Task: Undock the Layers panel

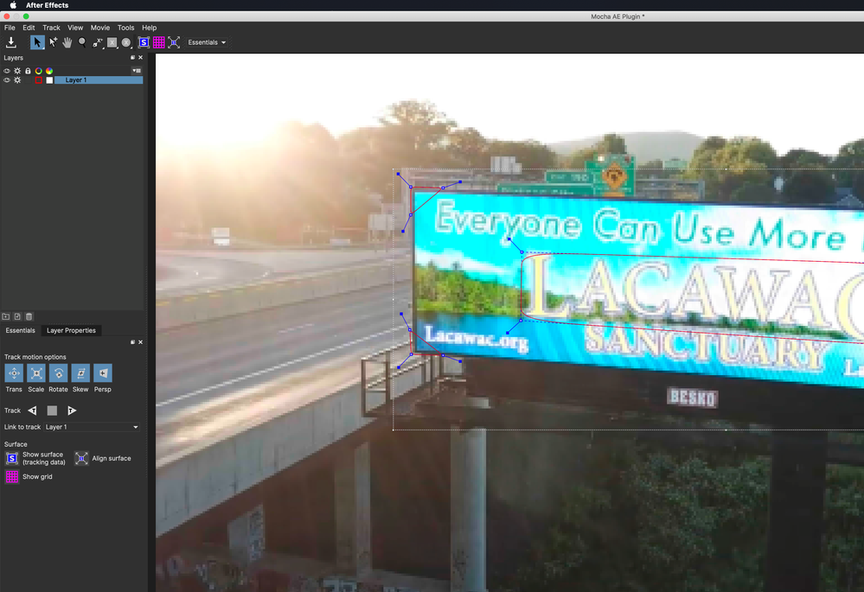Action: pos(132,57)
